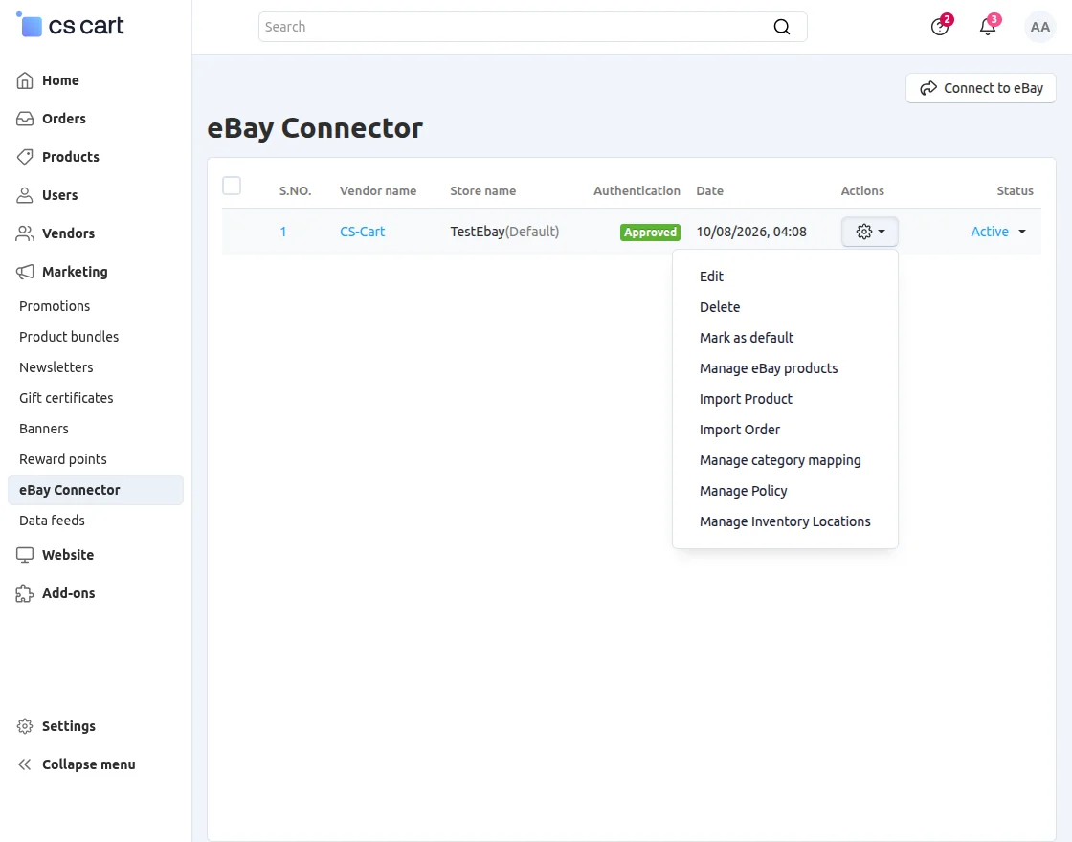Tick the select-all checkbox in table header
The width and height of the screenshot is (1072, 842).
point(232,186)
